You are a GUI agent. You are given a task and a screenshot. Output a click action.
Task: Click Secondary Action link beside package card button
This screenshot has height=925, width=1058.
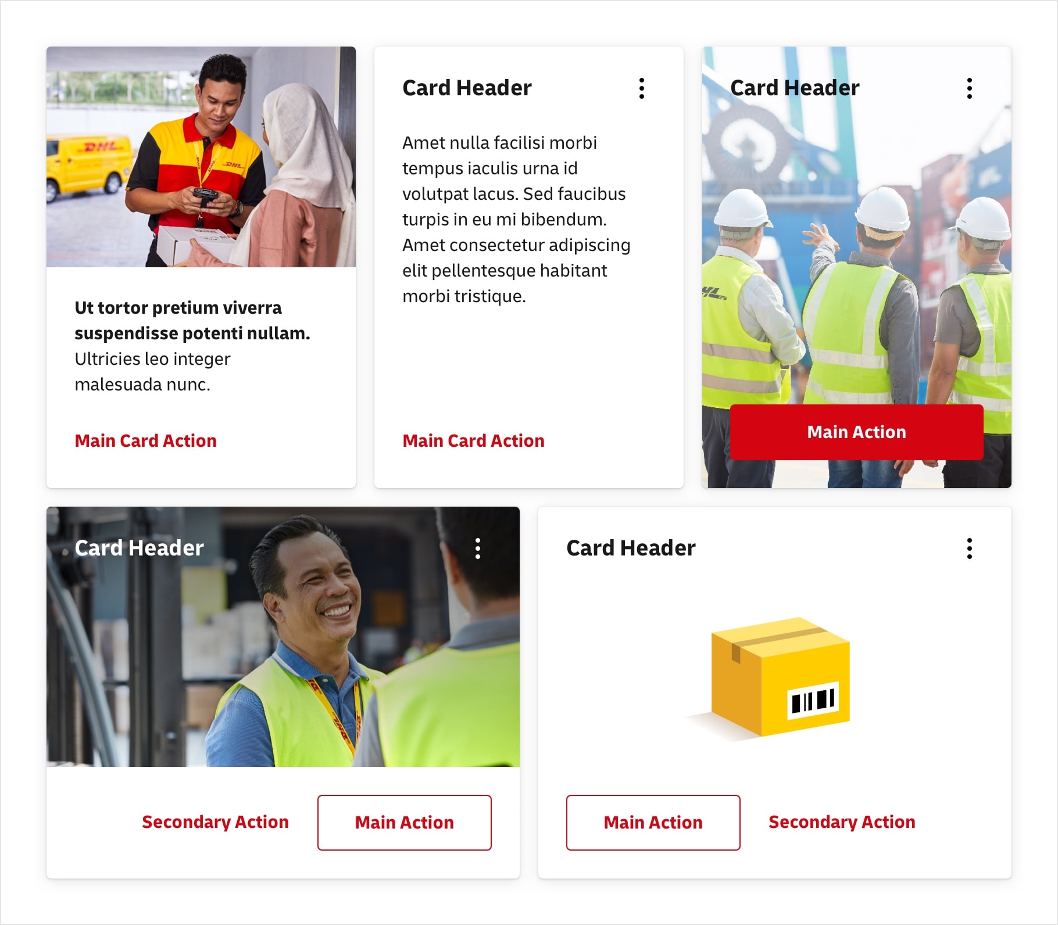point(842,822)
